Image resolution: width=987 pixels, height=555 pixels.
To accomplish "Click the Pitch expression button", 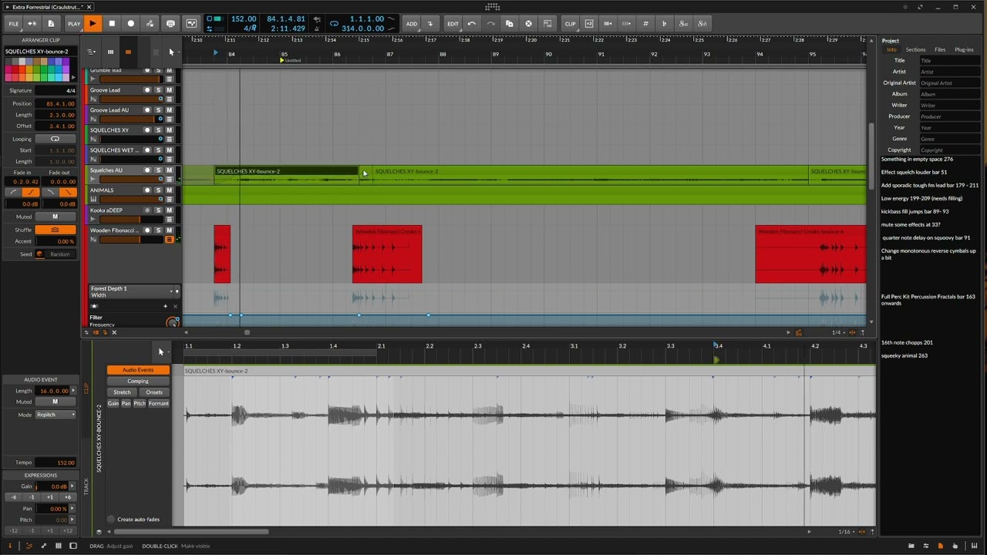I will click(140, 403).
